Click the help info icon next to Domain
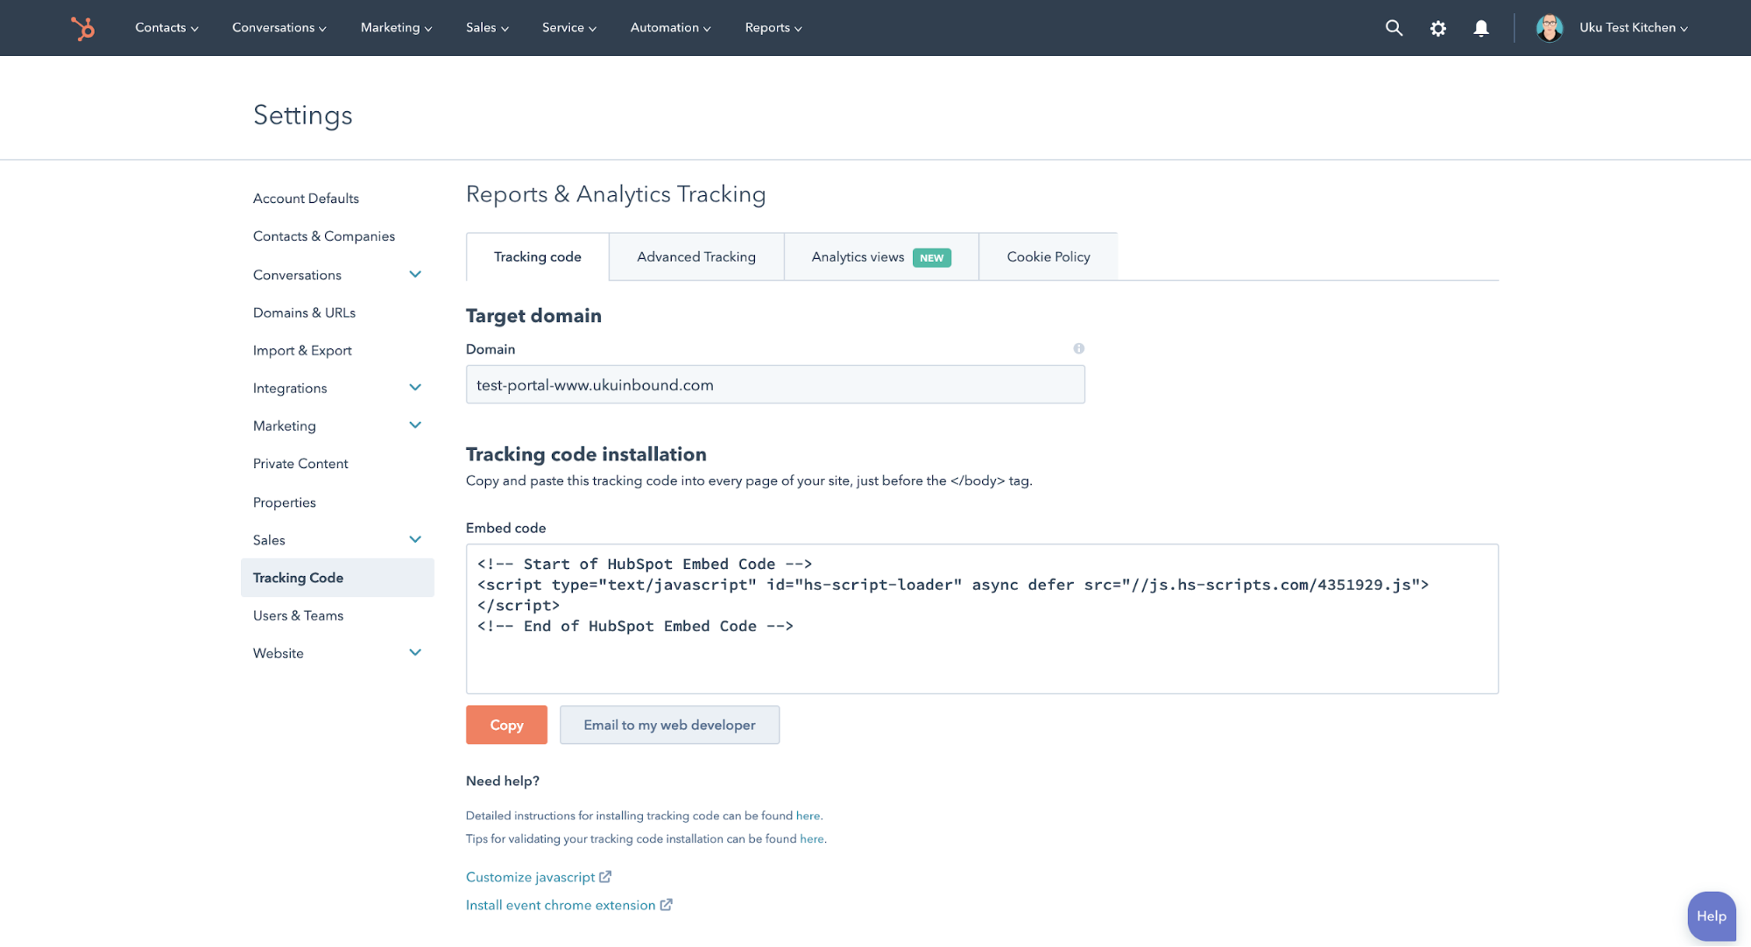 [1079, 348]
